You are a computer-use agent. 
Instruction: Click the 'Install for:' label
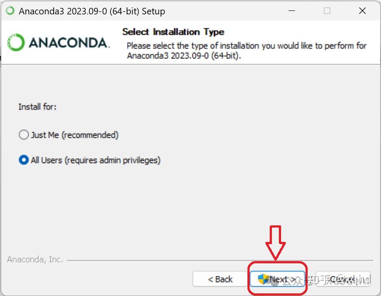(38, 107)
